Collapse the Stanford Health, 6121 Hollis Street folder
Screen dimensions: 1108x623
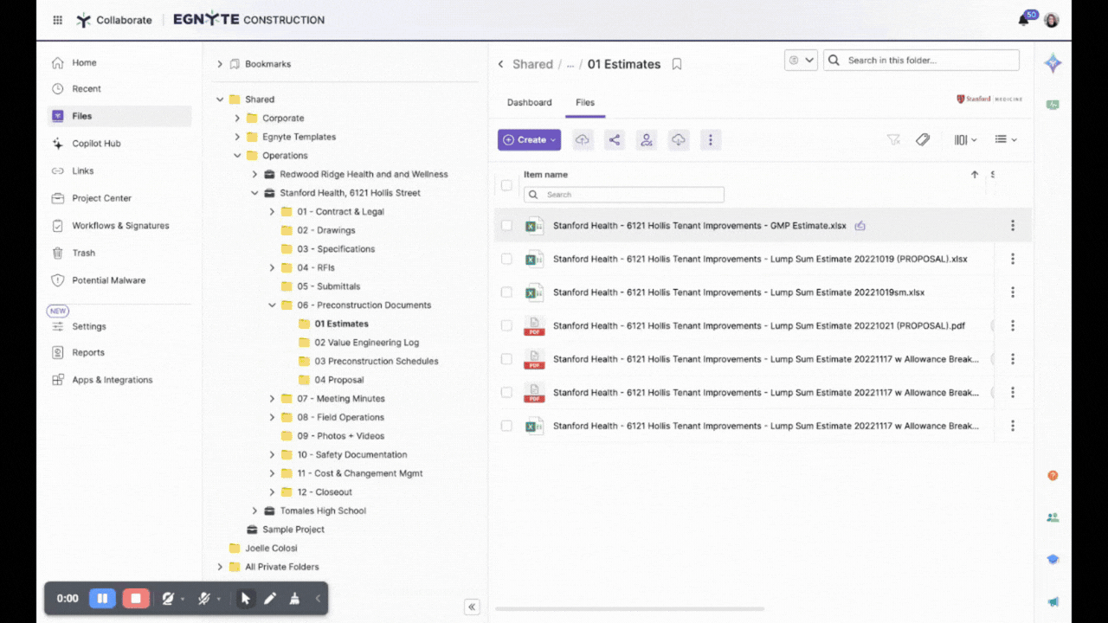pos(254,192)
